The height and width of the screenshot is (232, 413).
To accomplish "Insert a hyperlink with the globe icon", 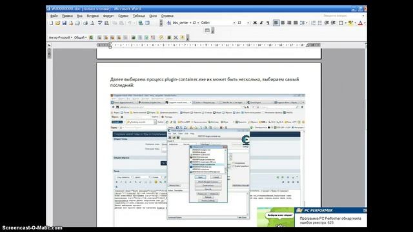I will point(141,23).
